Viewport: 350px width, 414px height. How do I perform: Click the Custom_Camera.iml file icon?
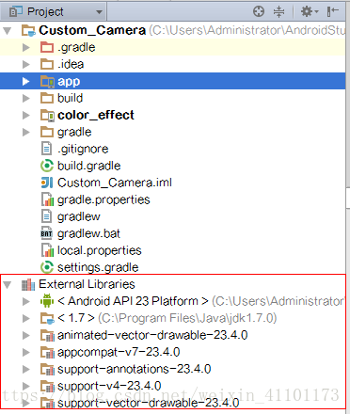click(x=47, y=183)
